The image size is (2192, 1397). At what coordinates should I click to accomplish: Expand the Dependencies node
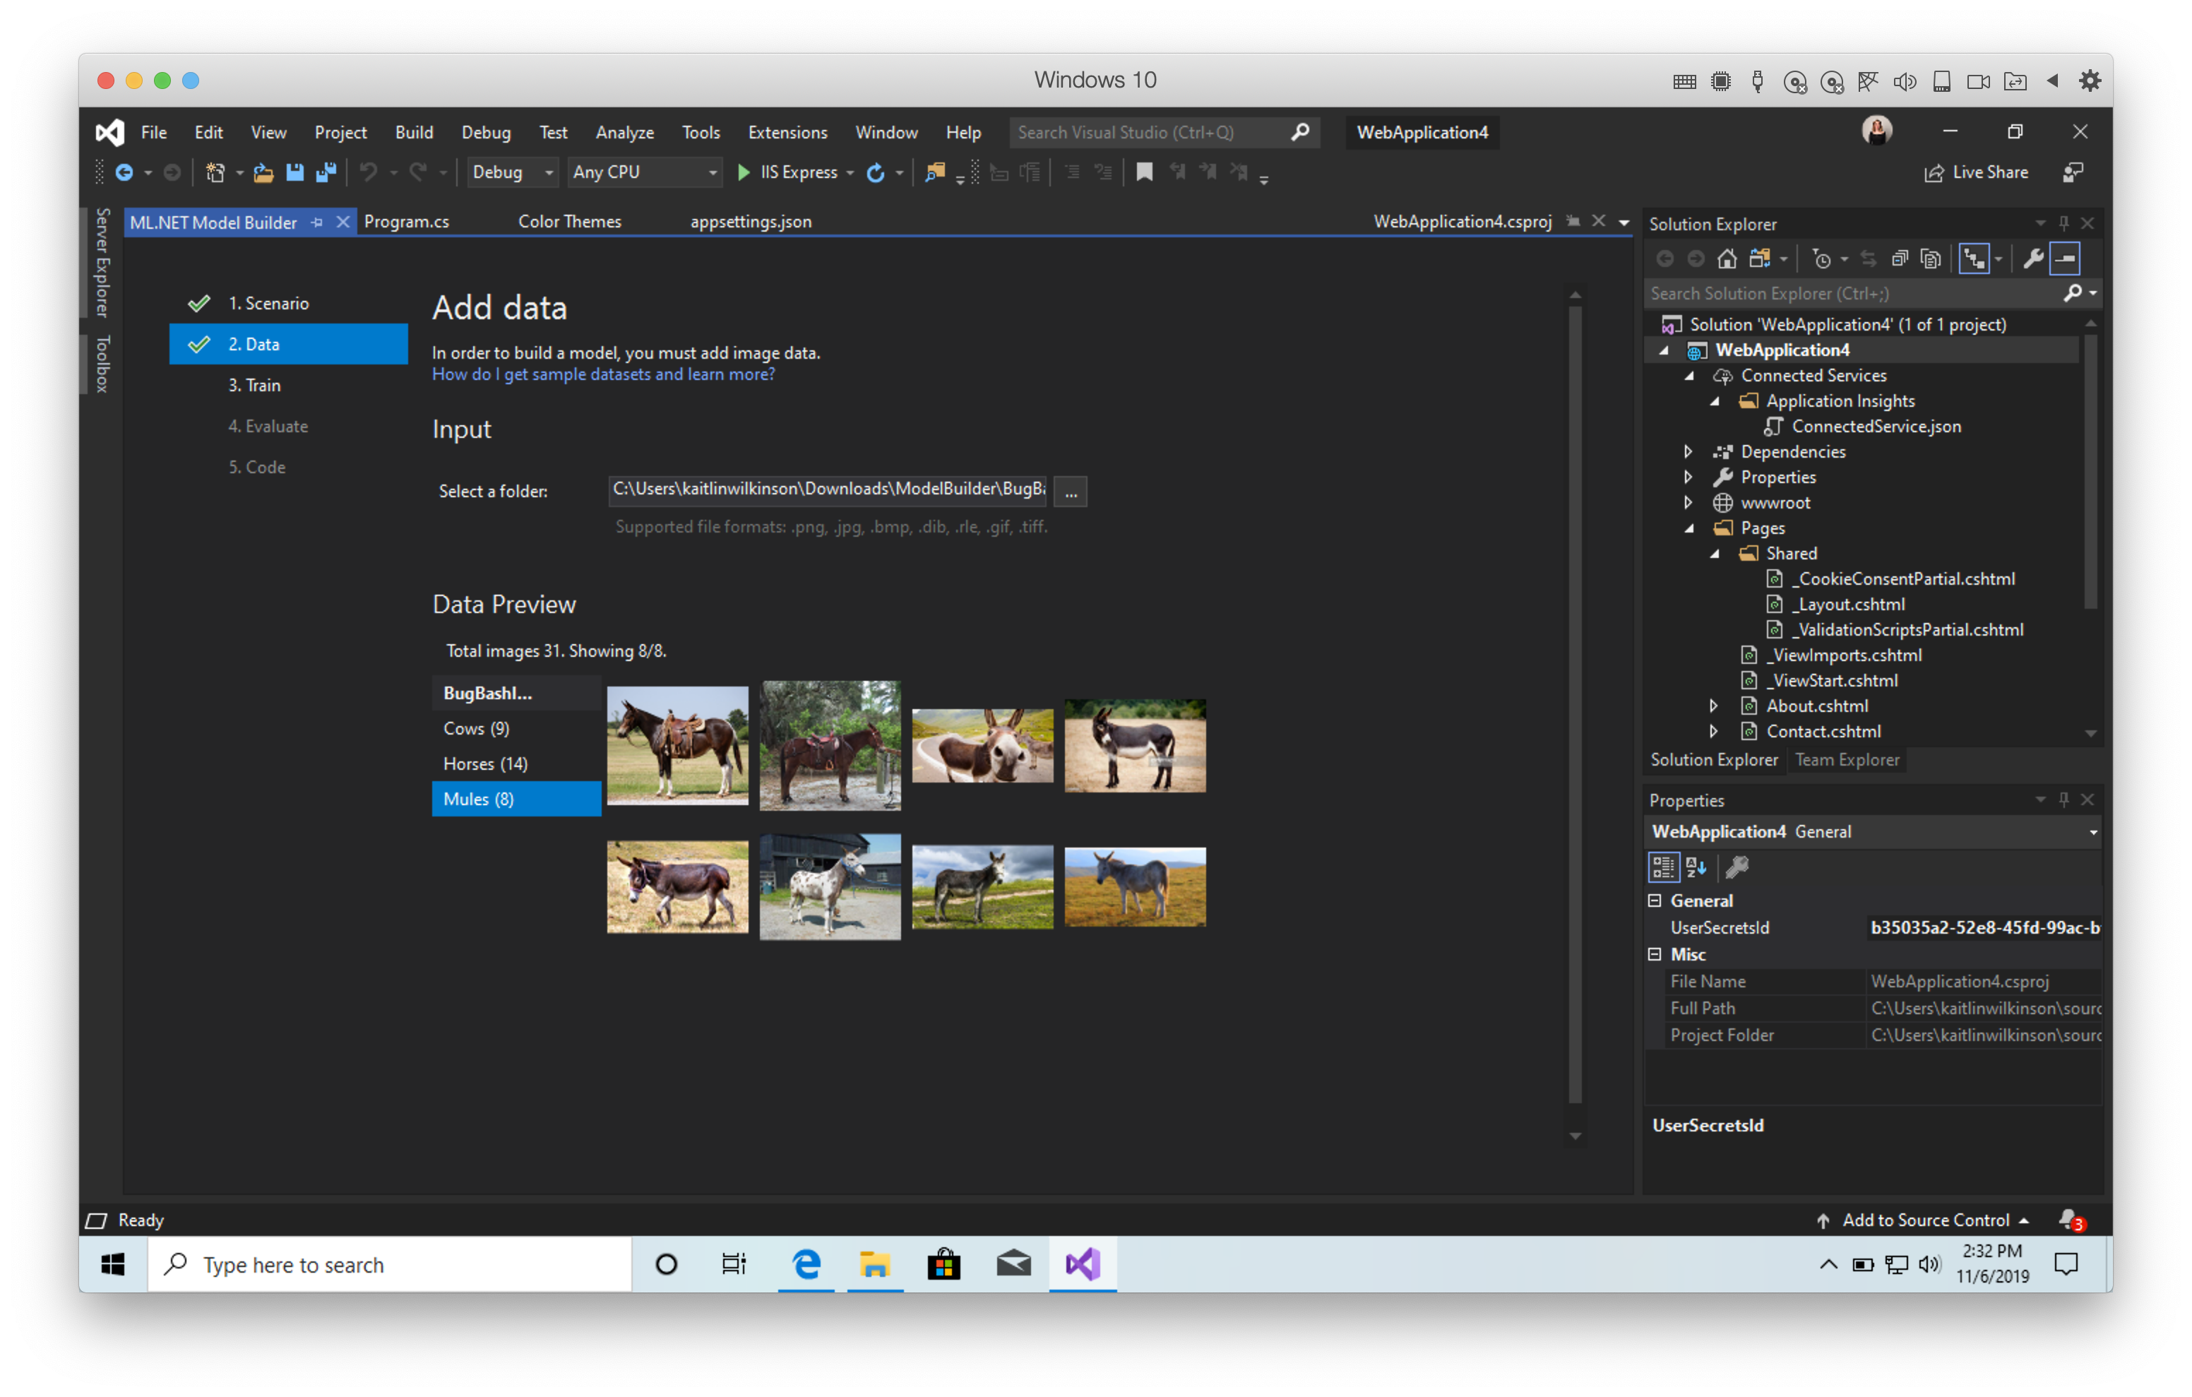point(1689,451)
